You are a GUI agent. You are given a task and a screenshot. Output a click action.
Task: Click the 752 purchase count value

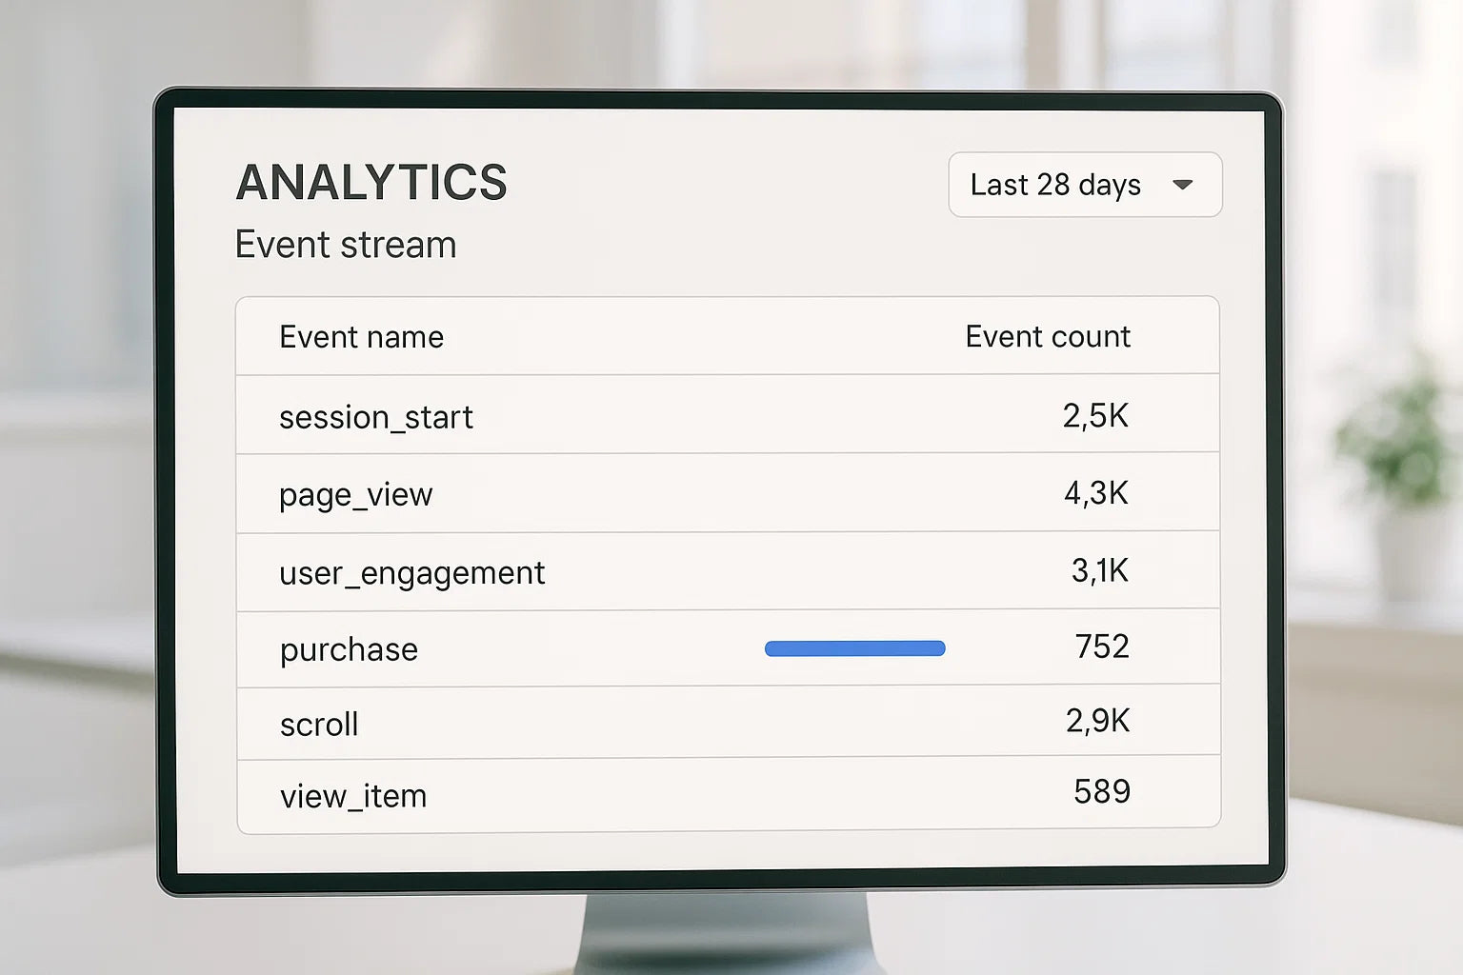pyautogui.click(x=1102, y=647)
